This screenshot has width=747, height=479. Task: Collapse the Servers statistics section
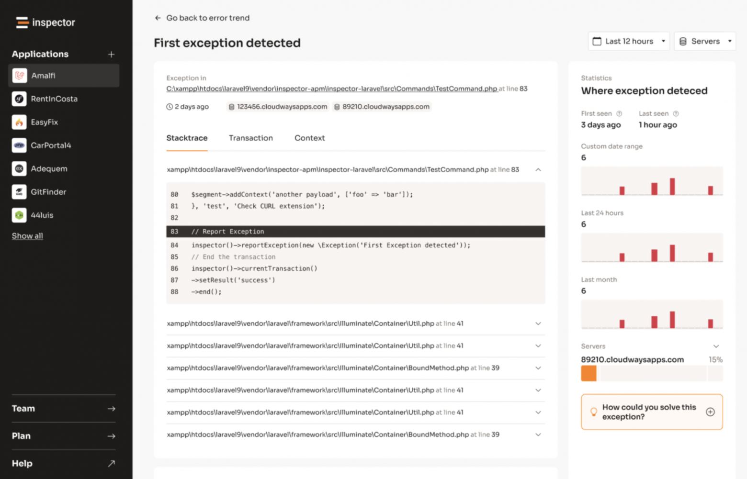point(716,346)
